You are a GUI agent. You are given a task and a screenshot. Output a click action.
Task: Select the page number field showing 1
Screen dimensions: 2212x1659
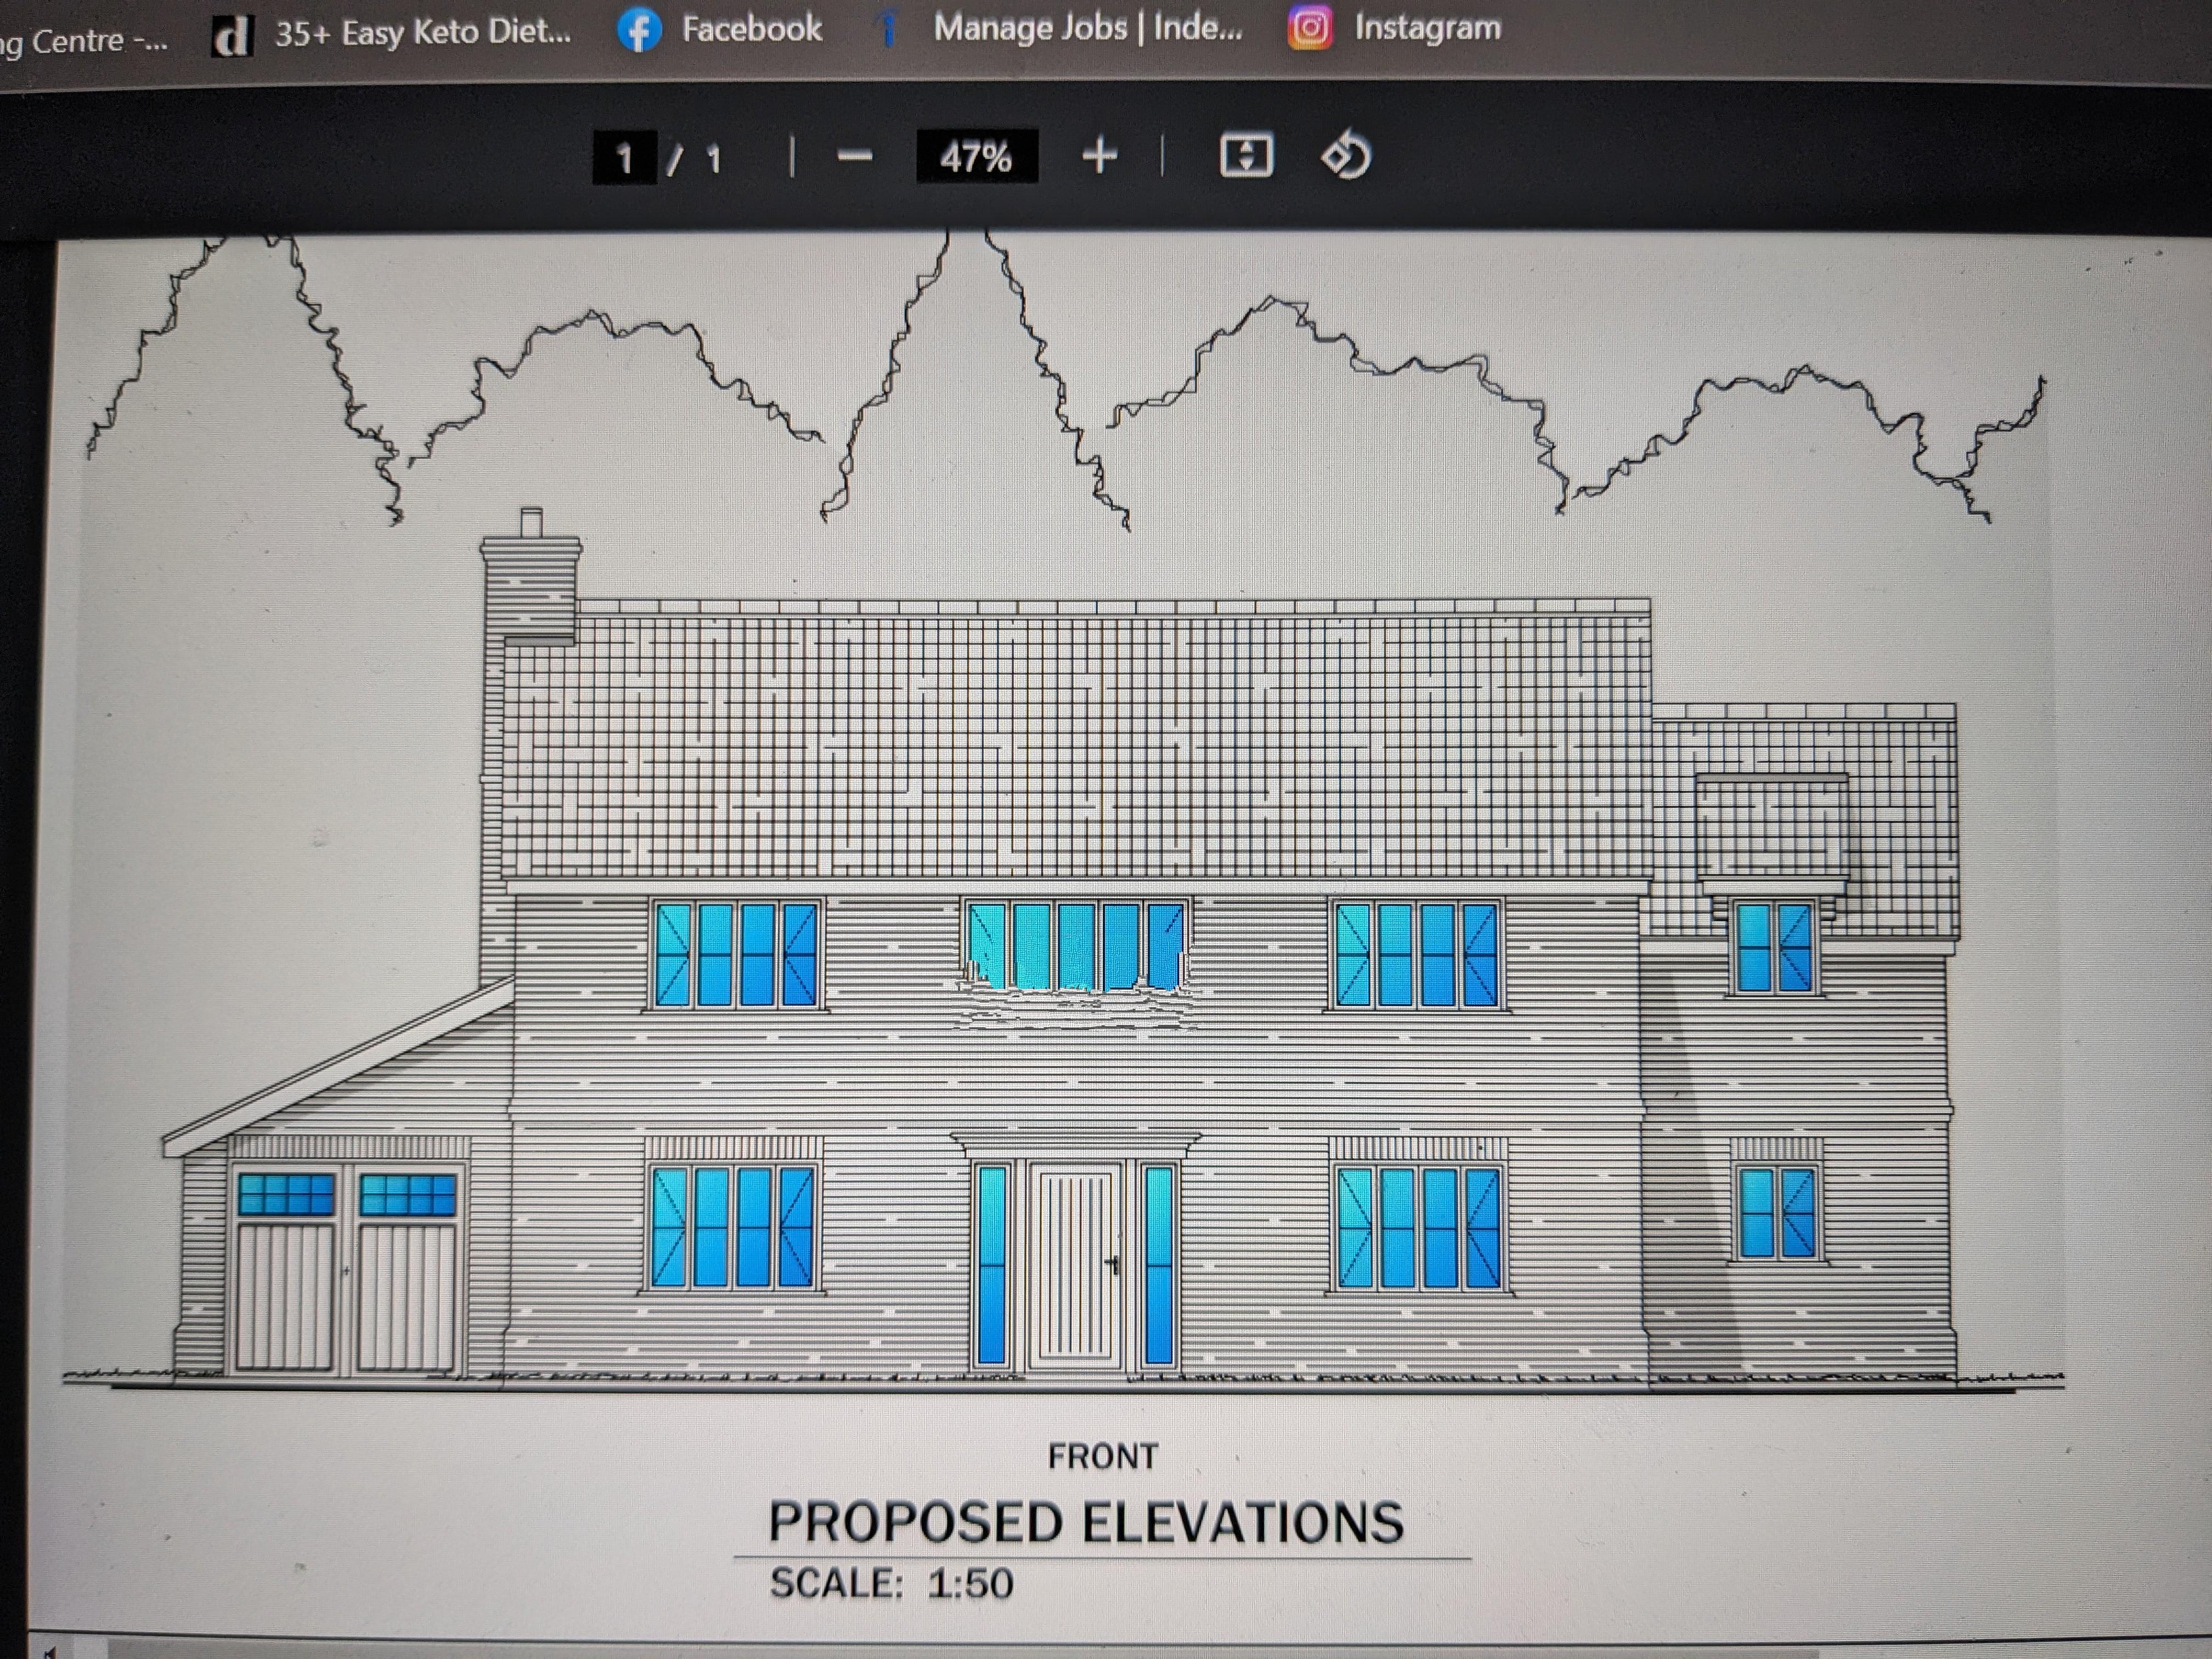[x=624, y=158]
